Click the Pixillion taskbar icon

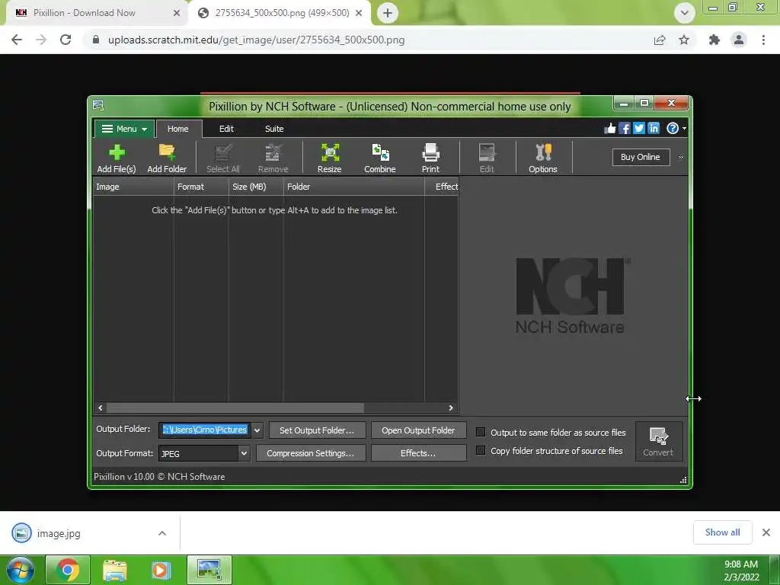click(209, 570)
